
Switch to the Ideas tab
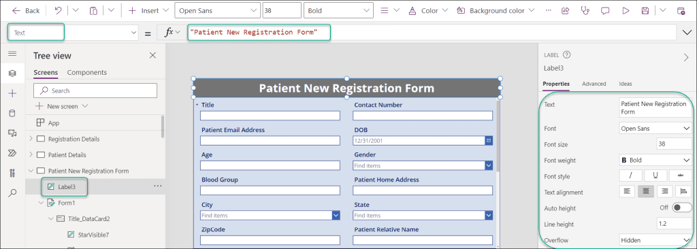click(x=626, y=84)
